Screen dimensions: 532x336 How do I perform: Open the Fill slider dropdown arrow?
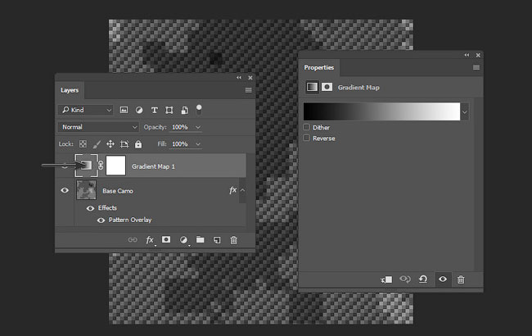[198, 144]
